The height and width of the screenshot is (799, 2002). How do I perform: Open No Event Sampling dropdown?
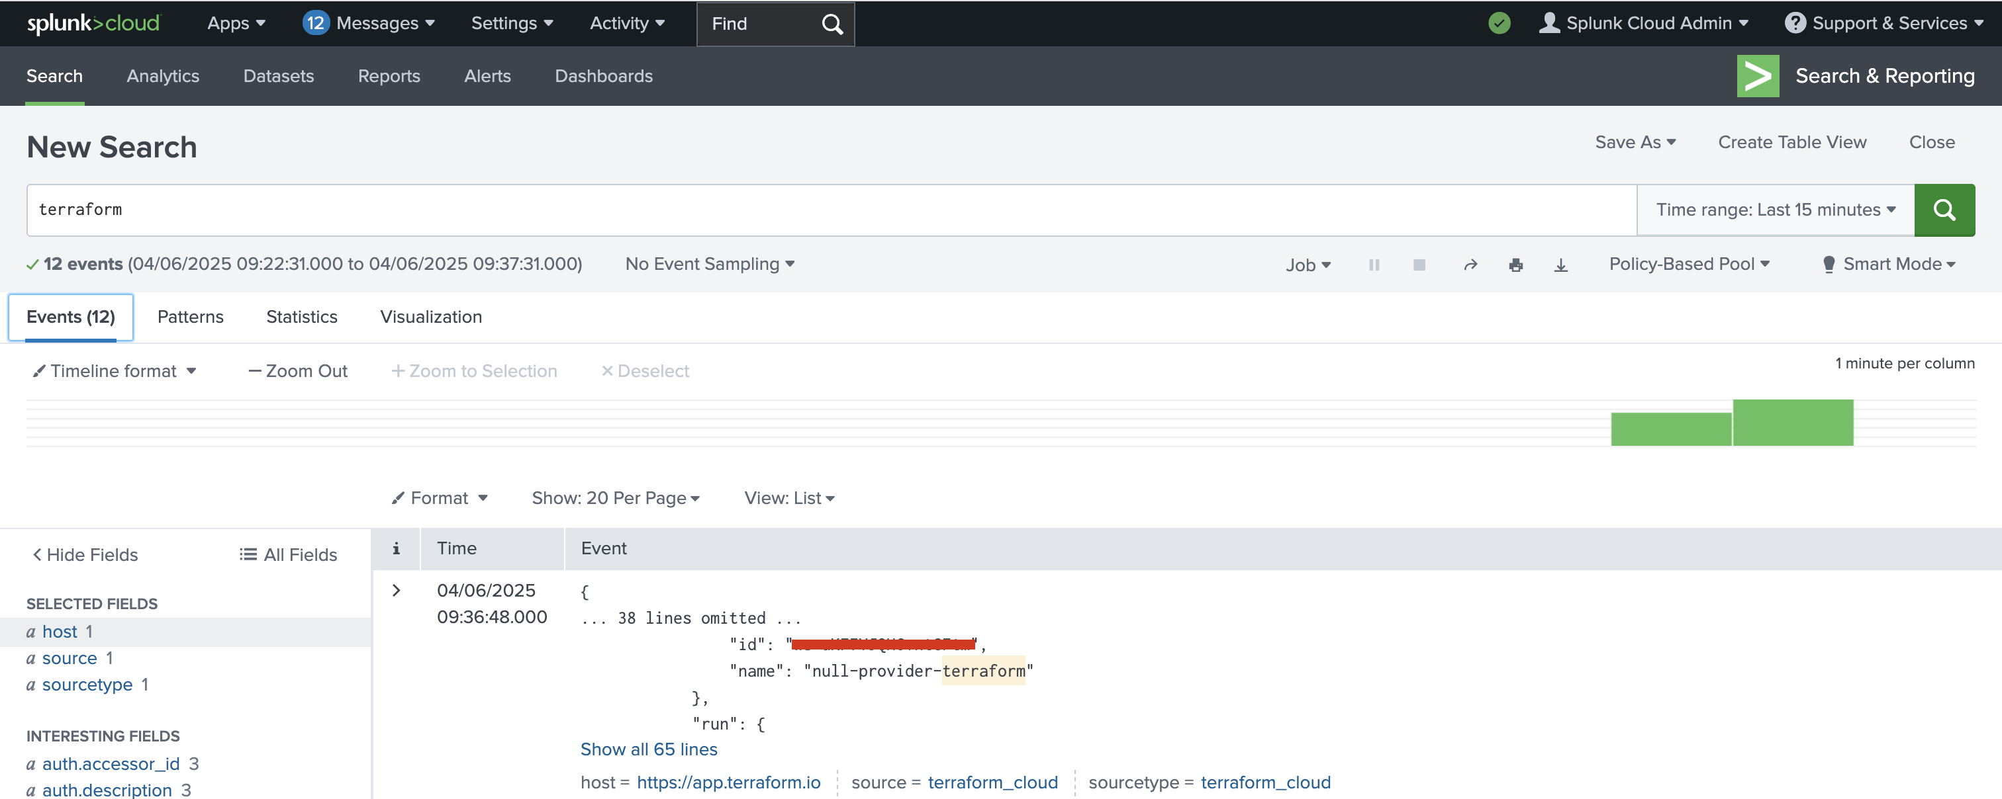709,264
